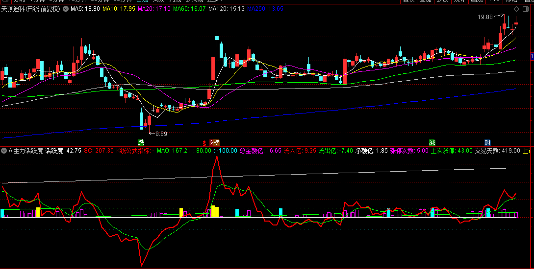The height and width of the screenshot is (269, 534).
Task: Click the 涨停次数: 5.00 value
Action: pos(409,151)
